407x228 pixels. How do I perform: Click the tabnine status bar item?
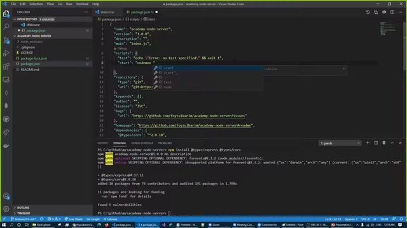pyautogui.click(x=110, y=219)
